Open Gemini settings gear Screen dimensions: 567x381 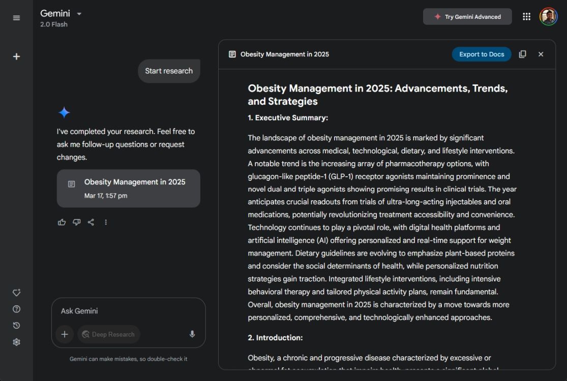16,342
